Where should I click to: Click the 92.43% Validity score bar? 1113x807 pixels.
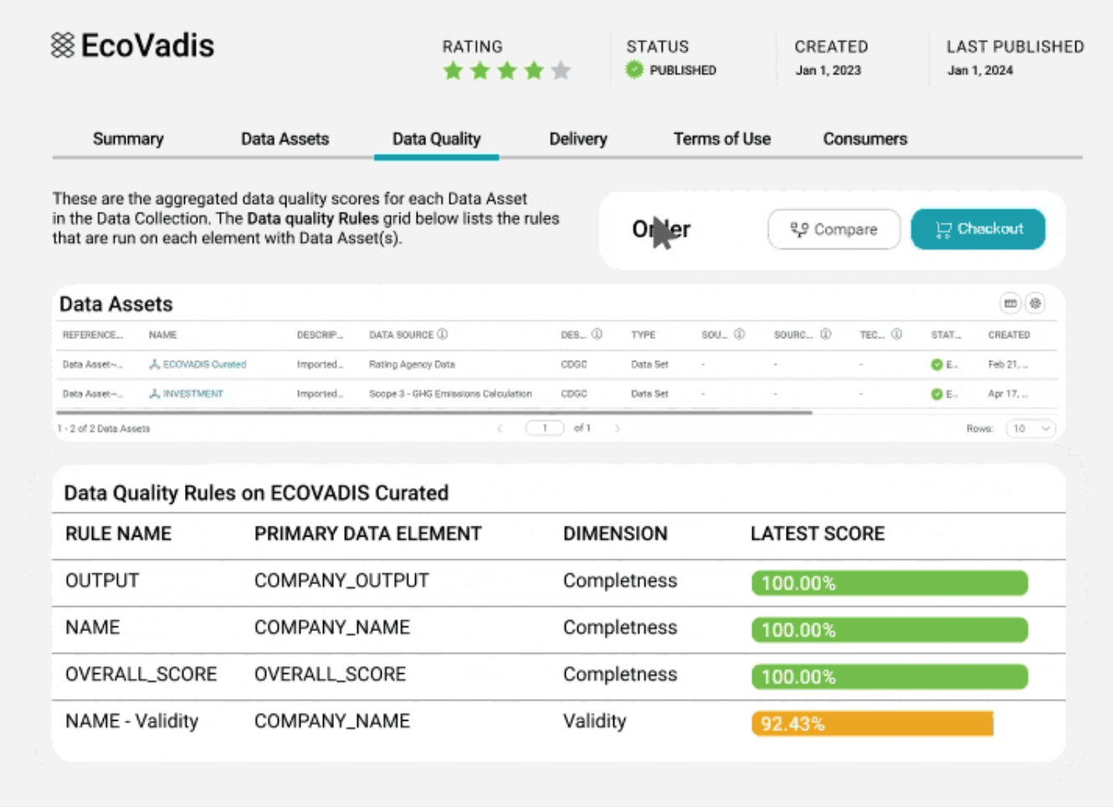[872, 723]
